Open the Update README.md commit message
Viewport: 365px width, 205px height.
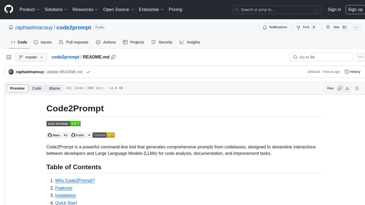pos(64,72)
